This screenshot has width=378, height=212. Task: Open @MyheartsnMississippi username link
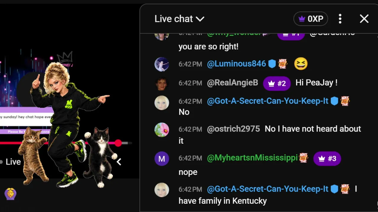(252, 158)
